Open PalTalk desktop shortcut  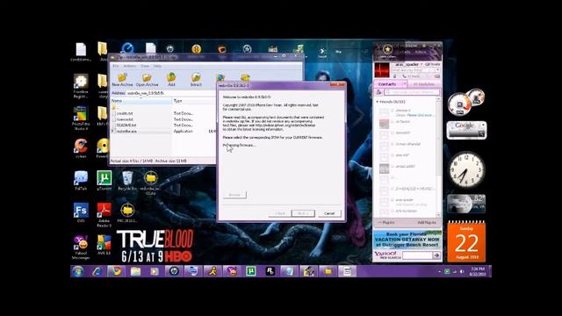81,181
